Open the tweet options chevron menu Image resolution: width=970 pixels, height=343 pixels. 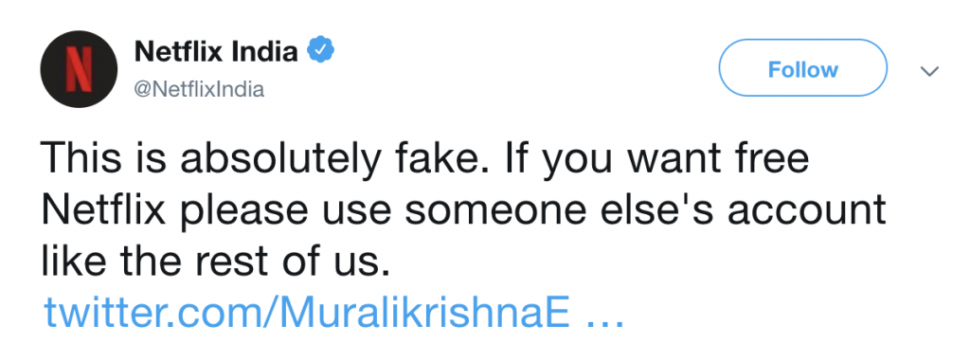pyautogui.click(x=929, y=71)
